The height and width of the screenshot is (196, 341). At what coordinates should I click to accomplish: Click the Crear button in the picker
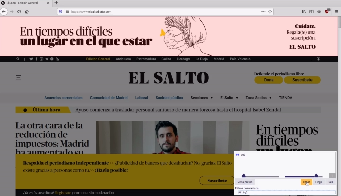pos(306,182)
